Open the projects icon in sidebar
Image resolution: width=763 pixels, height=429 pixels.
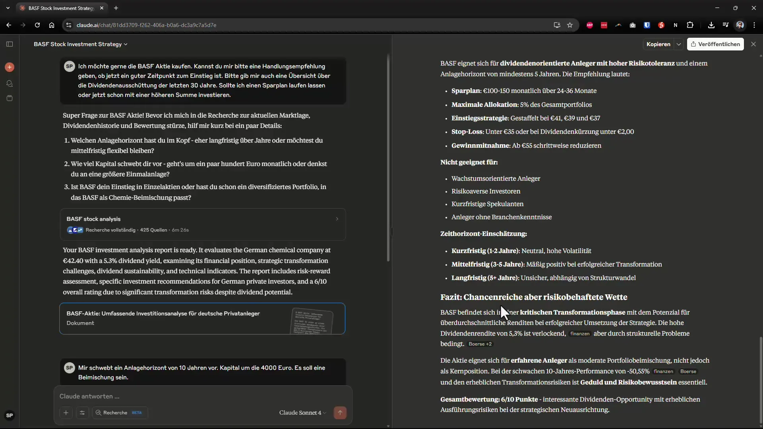click(x=10, y=98)
